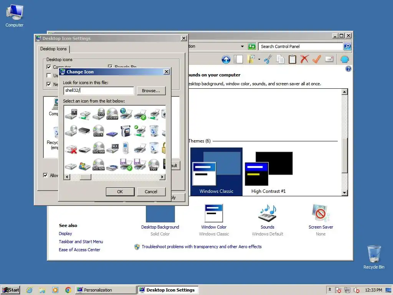Click the red X Delete toolbar icon

tap(304, 60)
